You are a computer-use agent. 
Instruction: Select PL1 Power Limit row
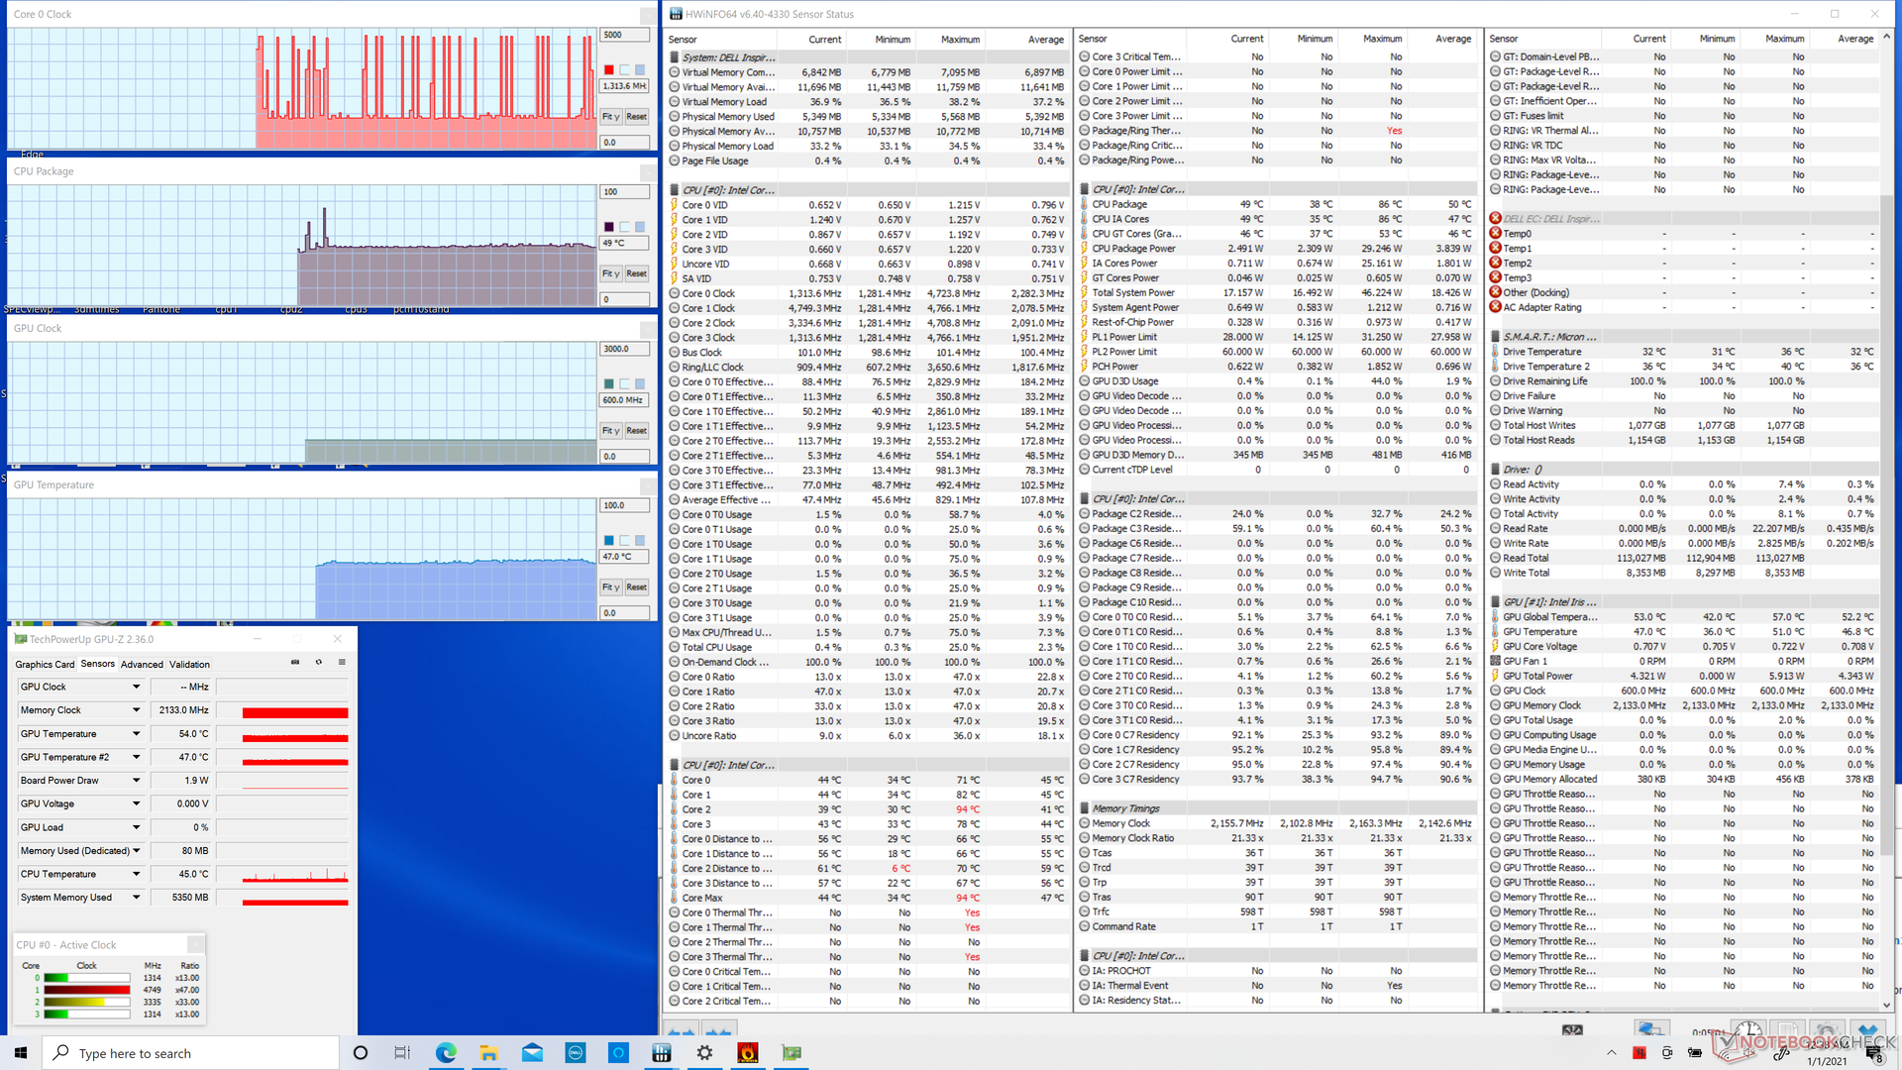click(x=1277, y=337)
